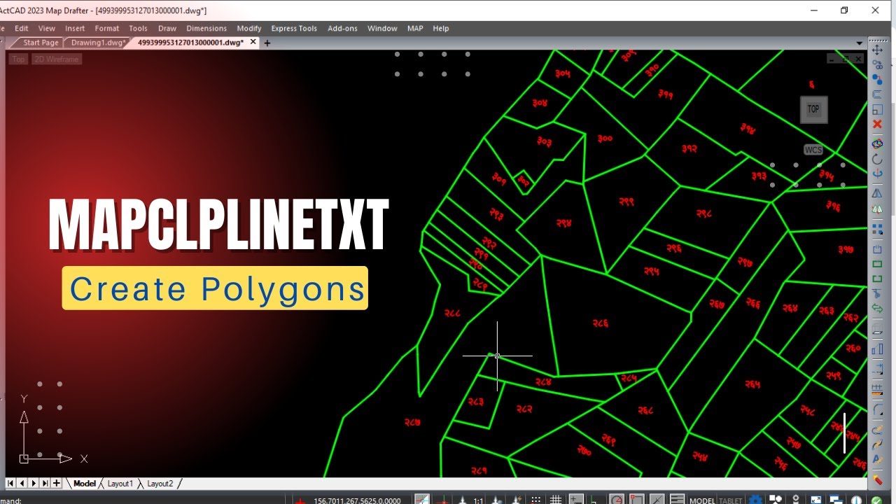Toggle entity snap square-corner icon
This screenshot has height=504, width=896.
tap(636, 499)
